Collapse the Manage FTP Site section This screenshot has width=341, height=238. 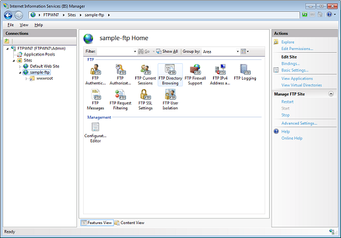click(x=331, y=94)
